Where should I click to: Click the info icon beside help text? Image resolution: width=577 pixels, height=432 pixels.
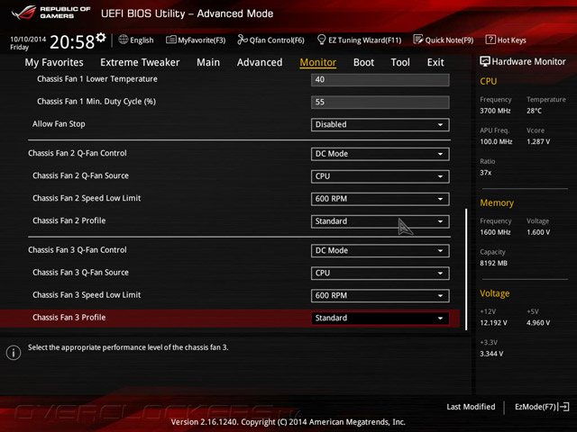click(14, 353)
